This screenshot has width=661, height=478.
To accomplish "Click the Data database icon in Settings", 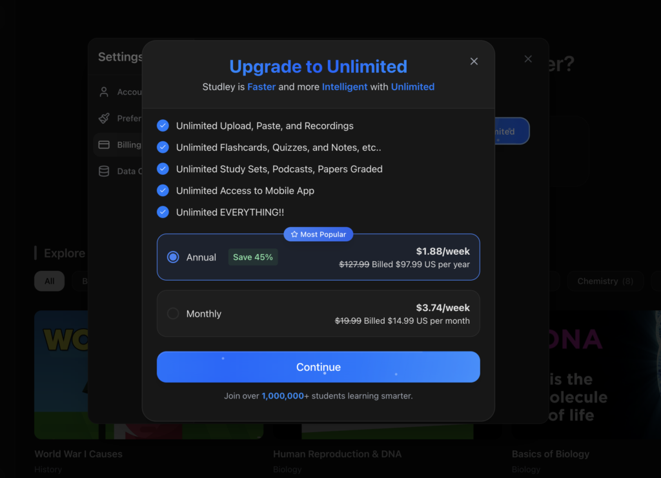I will click(104, 172).
